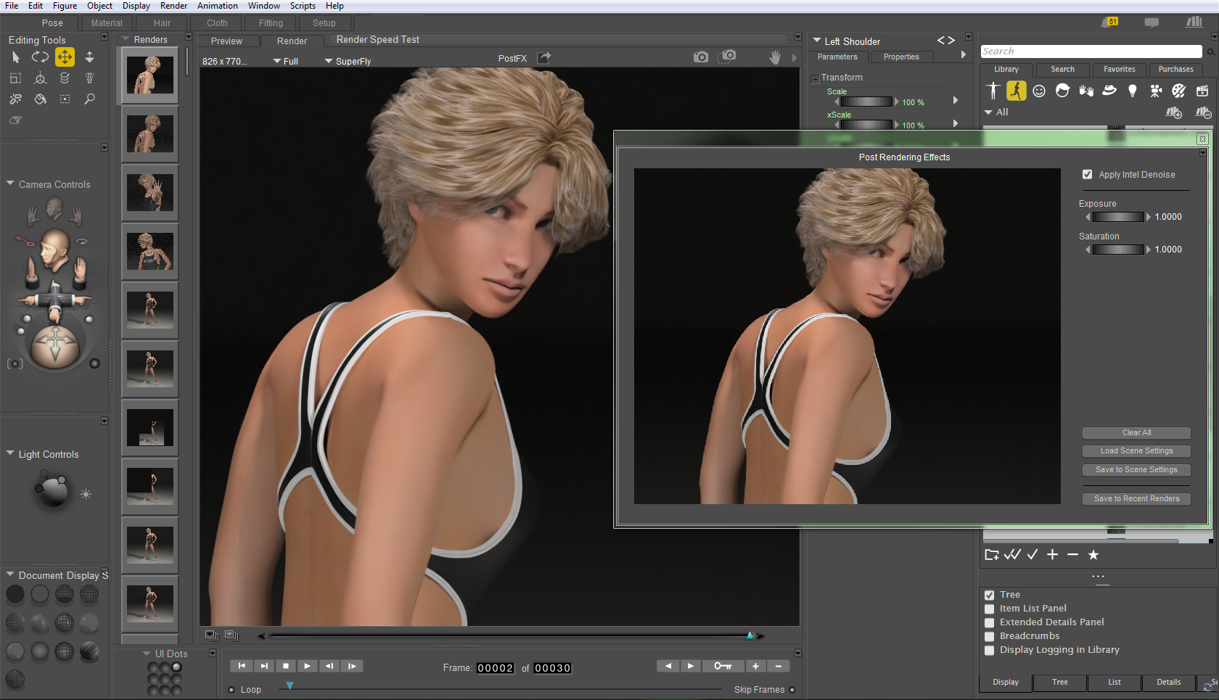1219x700 pixels.
Task: Open the Pose library category icon
Action: coord(1017,91)
